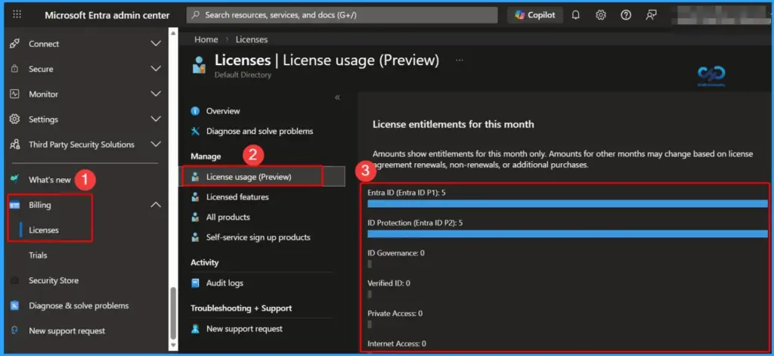
Task: Click the Audit logs icon
Action: (x=196, y=283)
